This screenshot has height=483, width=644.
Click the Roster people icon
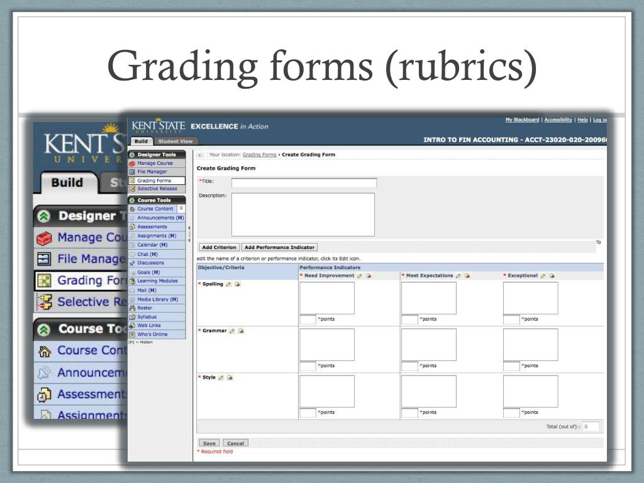point(132,308)
